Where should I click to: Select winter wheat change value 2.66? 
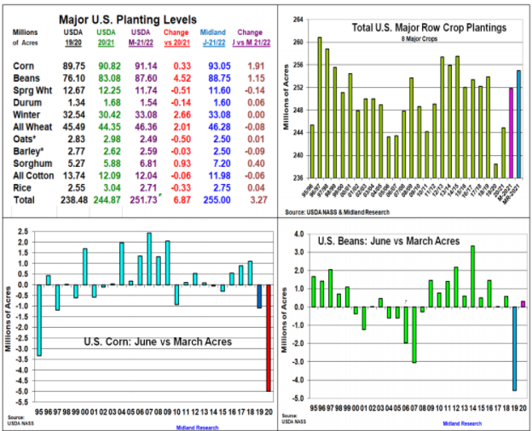coord(182,115)
